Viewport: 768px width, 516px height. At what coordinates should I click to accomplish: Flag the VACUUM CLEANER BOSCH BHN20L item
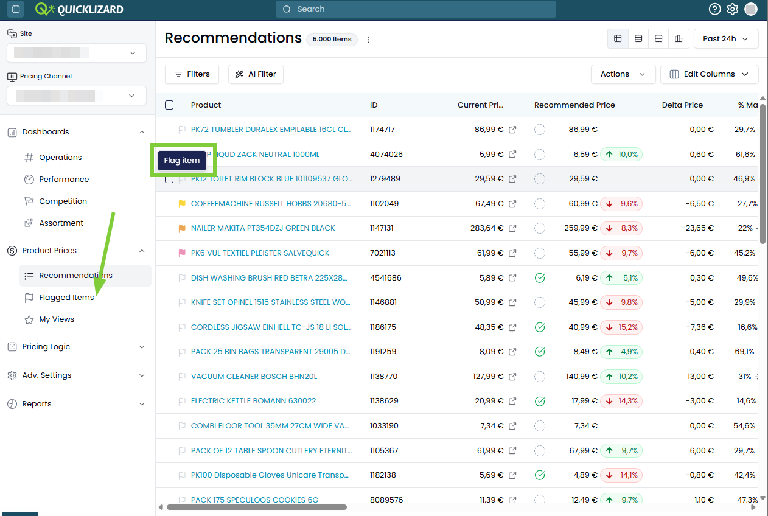coord(181,377)
